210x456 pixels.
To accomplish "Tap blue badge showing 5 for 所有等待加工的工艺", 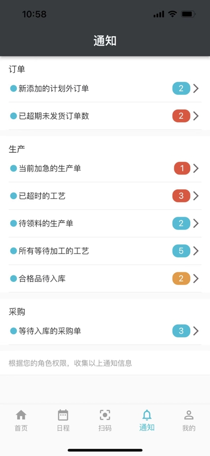I will click(x=181, y=251).
